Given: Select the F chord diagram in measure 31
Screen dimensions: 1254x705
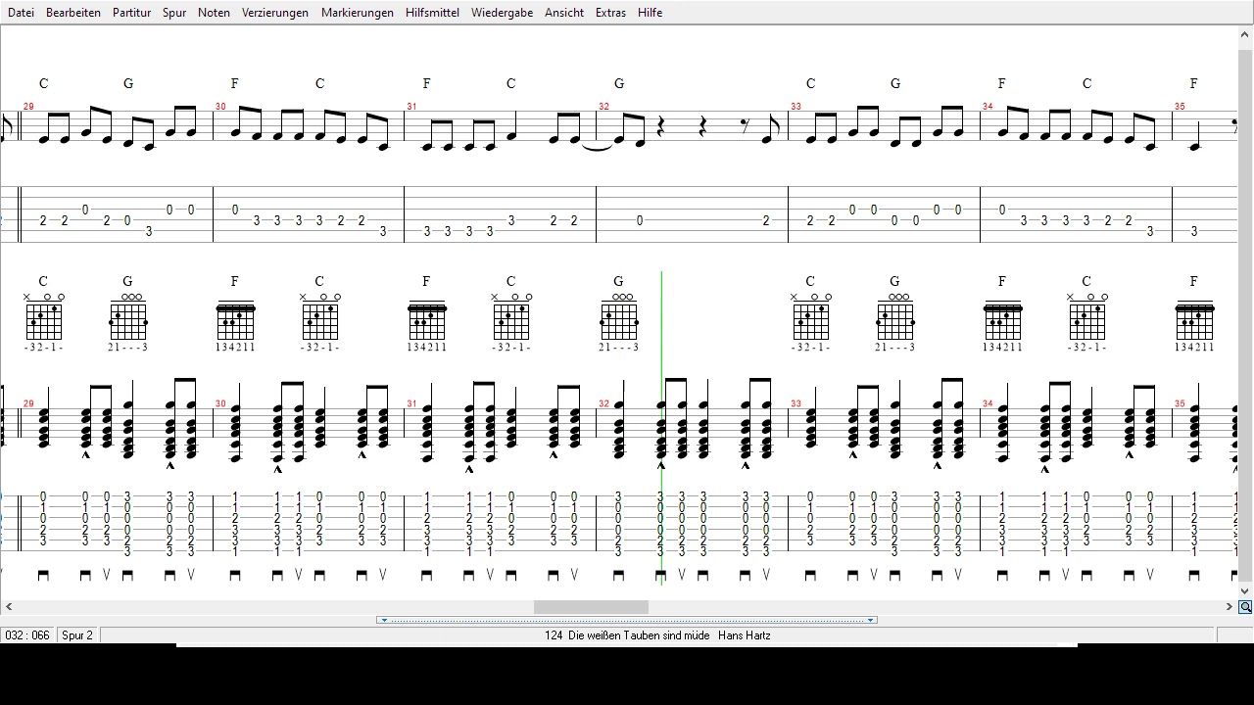Looking at the screenshot, I should point(427,322).
